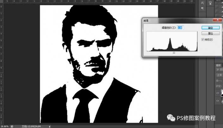Viewport: 223px width, 128px height.
Task: Open the Character panel icon
Action: click(x=203, y=3)
